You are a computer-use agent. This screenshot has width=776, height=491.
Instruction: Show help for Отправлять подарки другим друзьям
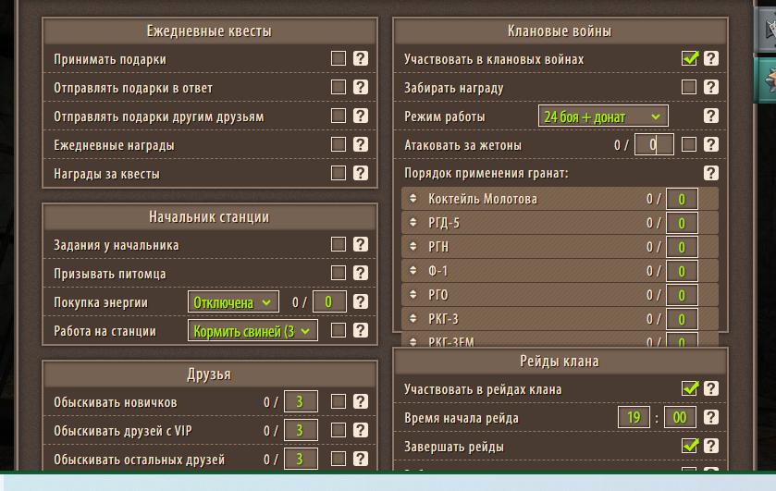[361, 117]
